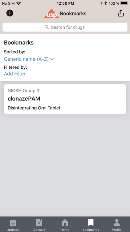This screenshot has width=130, height=232.
Task: Tap the Bookmarks ribbon icon
Action: tap(91, 222)
